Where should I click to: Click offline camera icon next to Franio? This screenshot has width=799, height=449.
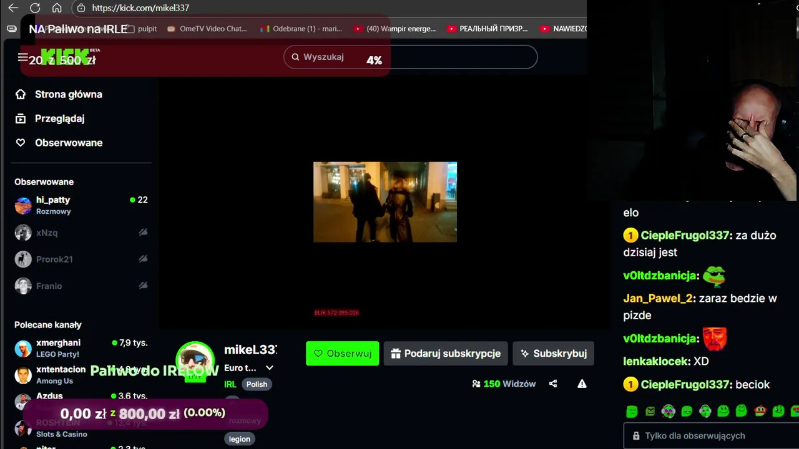143,286
